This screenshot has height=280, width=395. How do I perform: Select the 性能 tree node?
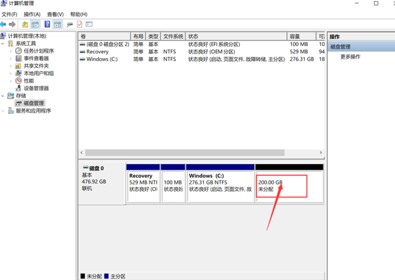pos(29,81)
